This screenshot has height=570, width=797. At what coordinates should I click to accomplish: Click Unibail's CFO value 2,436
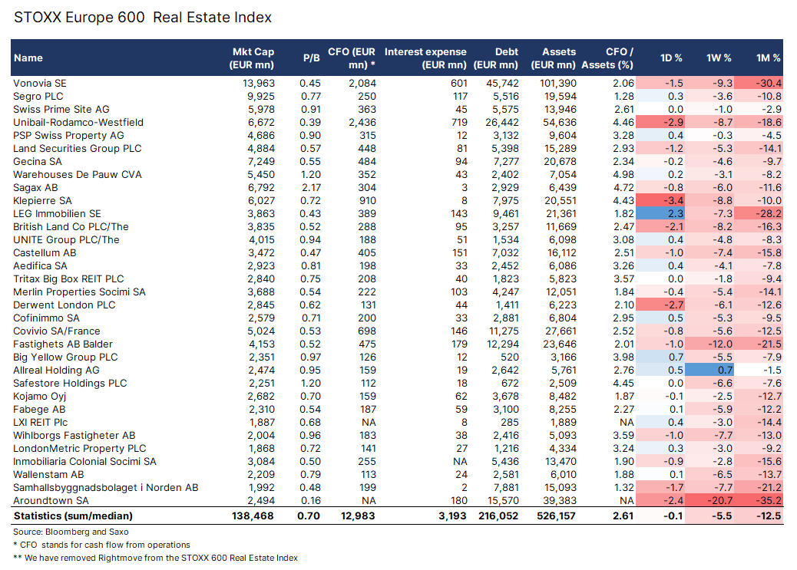pos(362,123)
